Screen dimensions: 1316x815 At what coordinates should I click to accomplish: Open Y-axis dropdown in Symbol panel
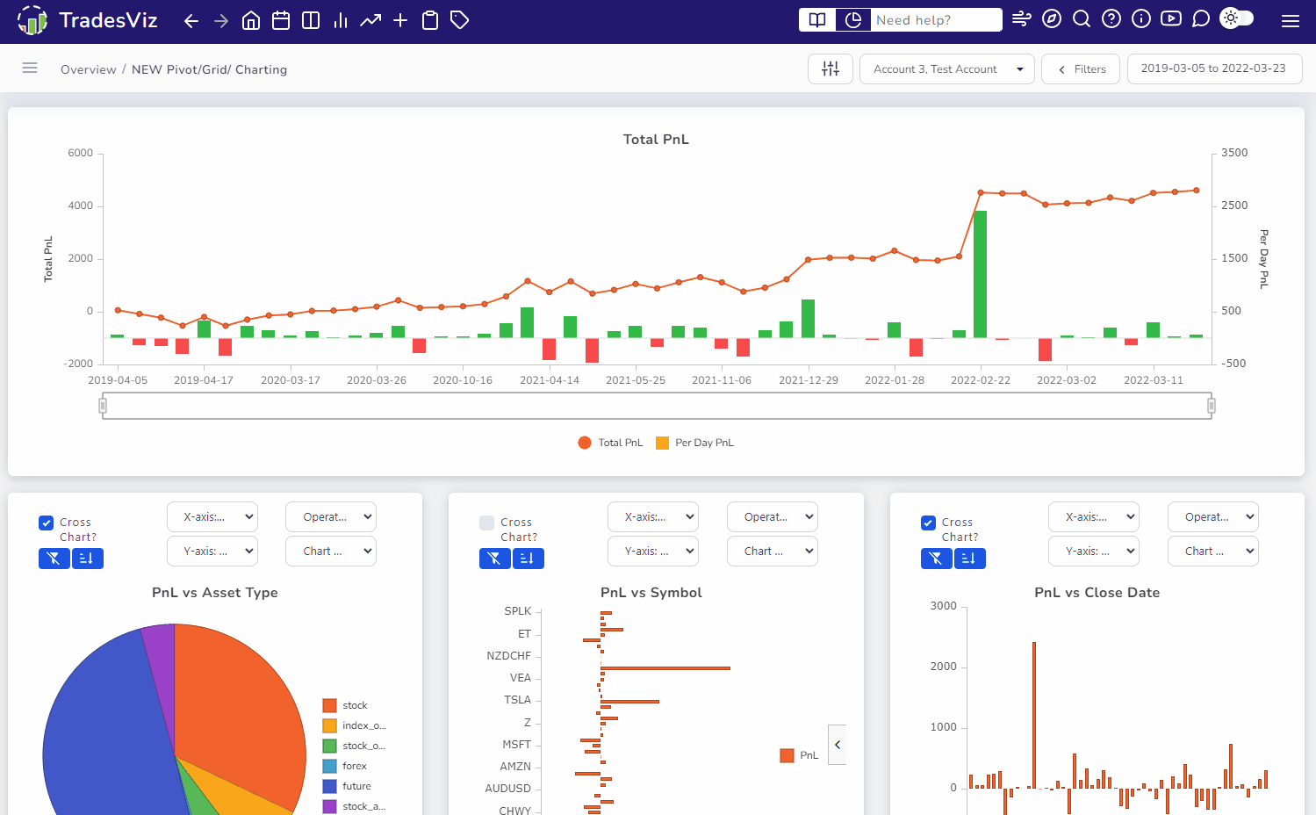click(x=653, y=552)
